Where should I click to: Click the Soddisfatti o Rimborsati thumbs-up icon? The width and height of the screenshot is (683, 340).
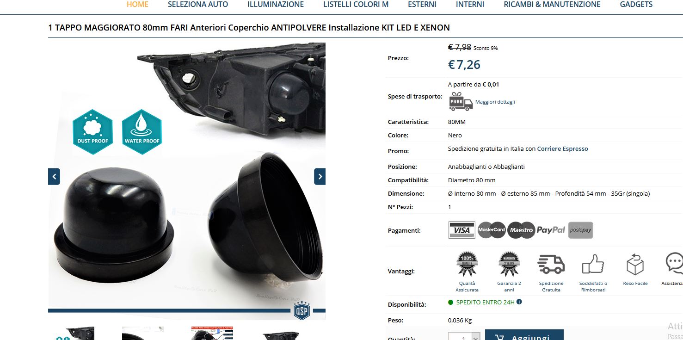tap(593, 264)
